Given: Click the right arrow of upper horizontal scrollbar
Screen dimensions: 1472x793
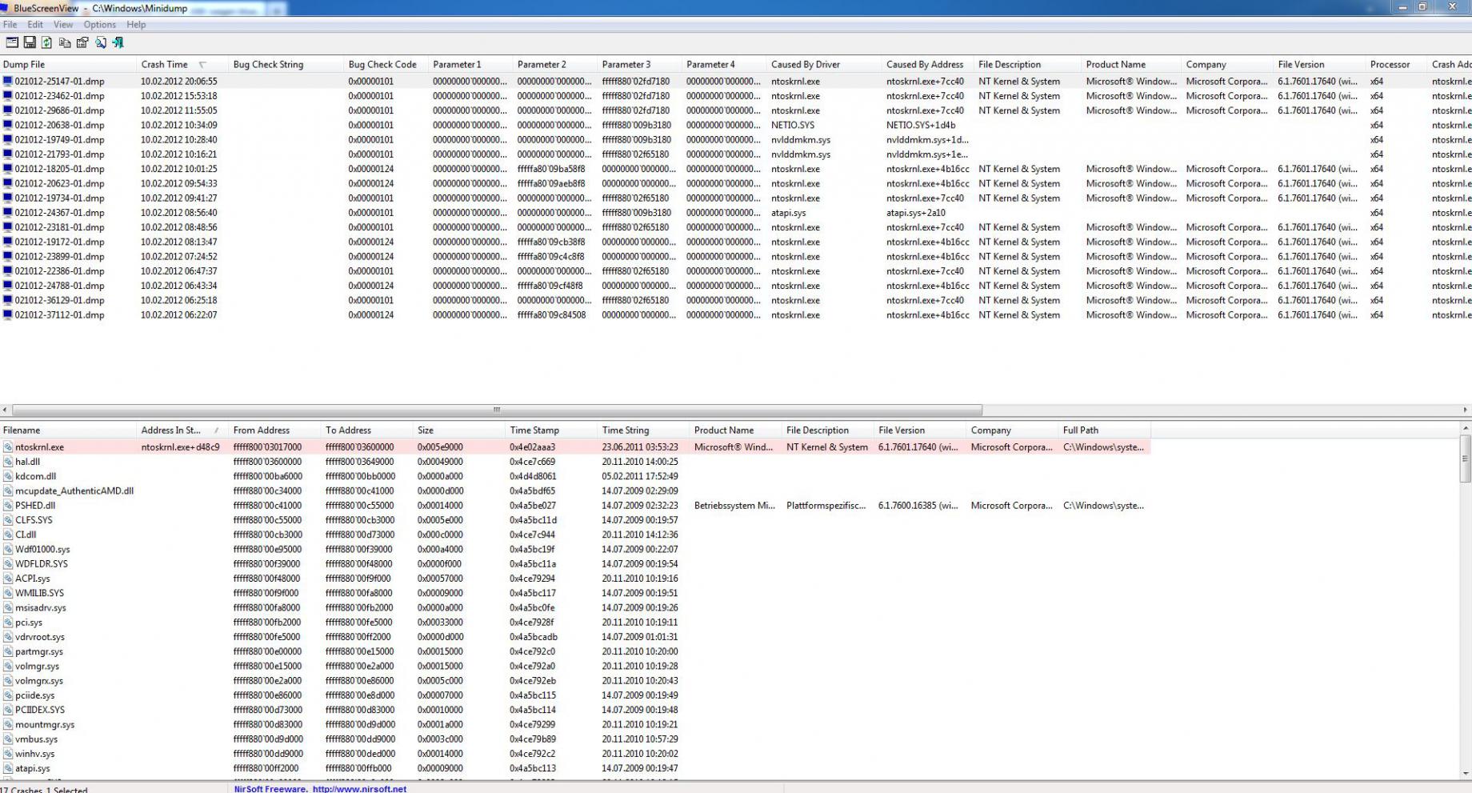Looking at the screenshot, I should tap(1466, 410).
